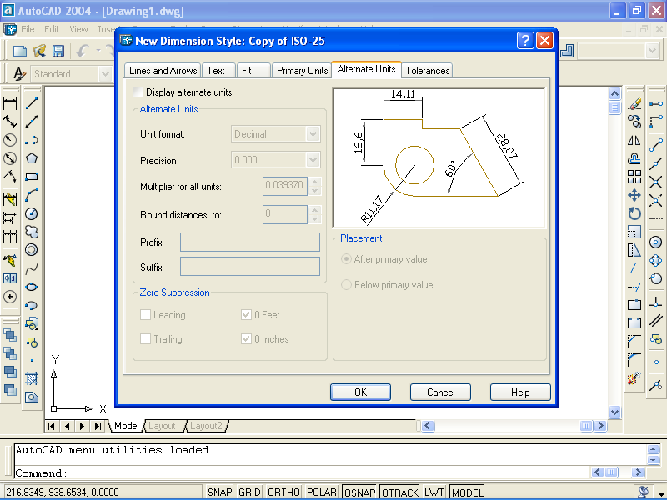Toggle MODEL space button
Screen dimensions: 667x500
click(467, 492)
